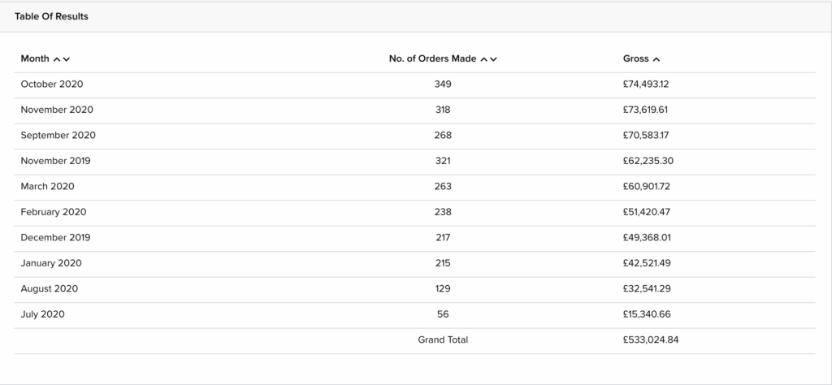Select the October 2020 row
This screenshot has height=385, width=832.
click(x=415, y=84)
